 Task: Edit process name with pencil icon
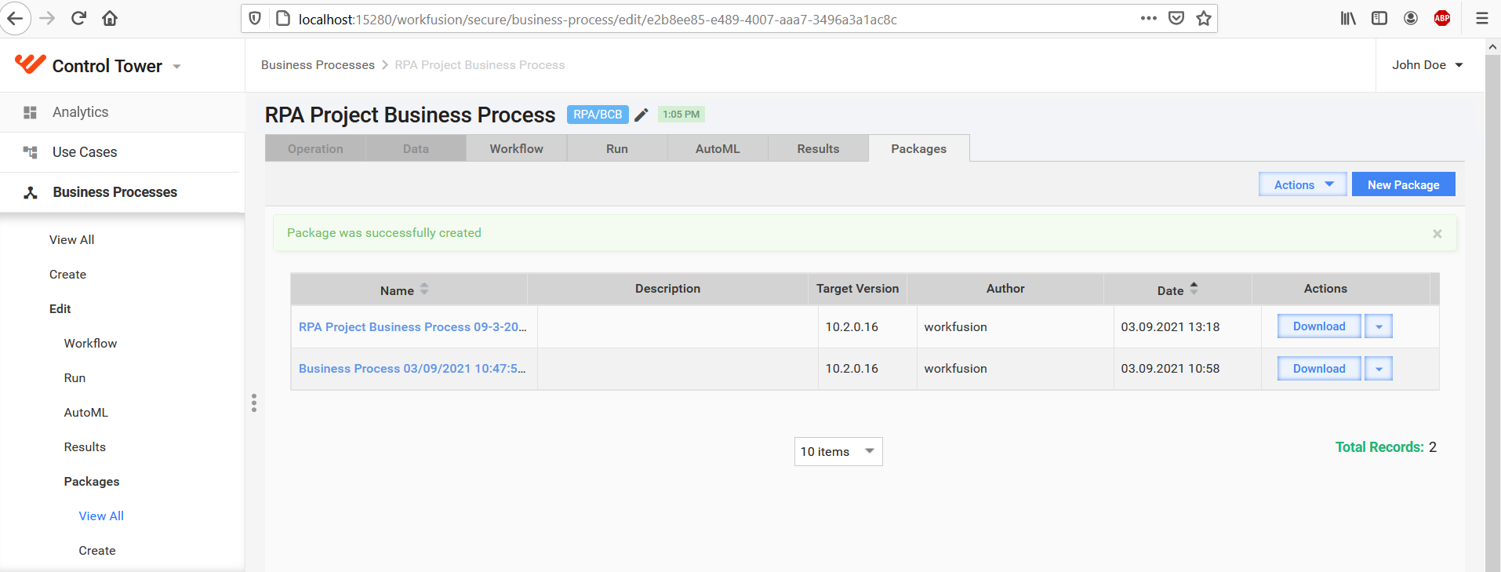(x=641, y=115)
